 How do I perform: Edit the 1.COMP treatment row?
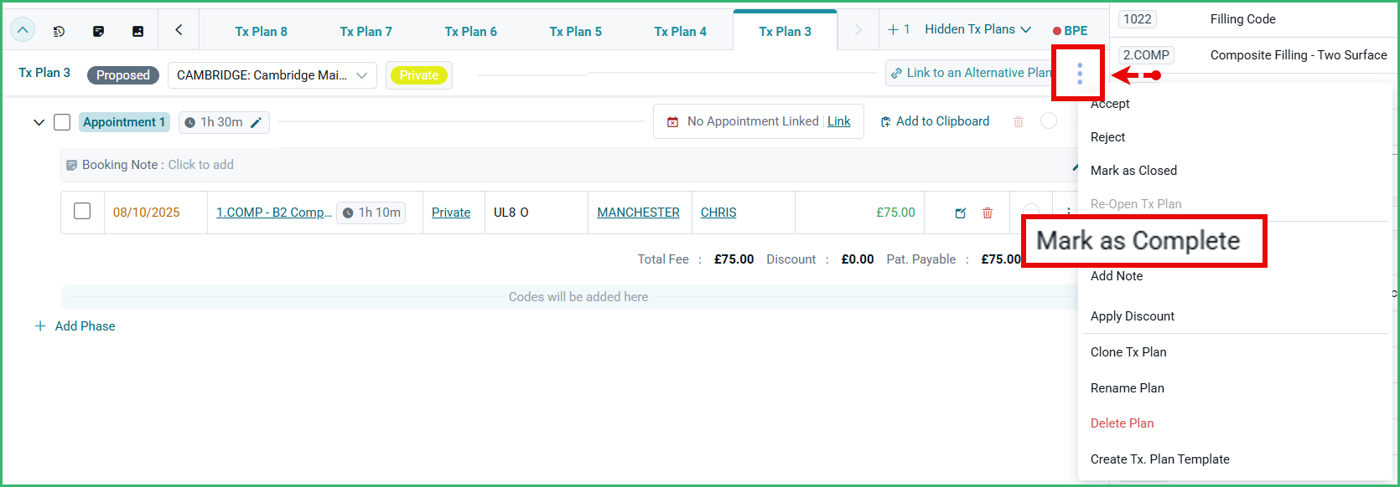click(x=961, y=213)
